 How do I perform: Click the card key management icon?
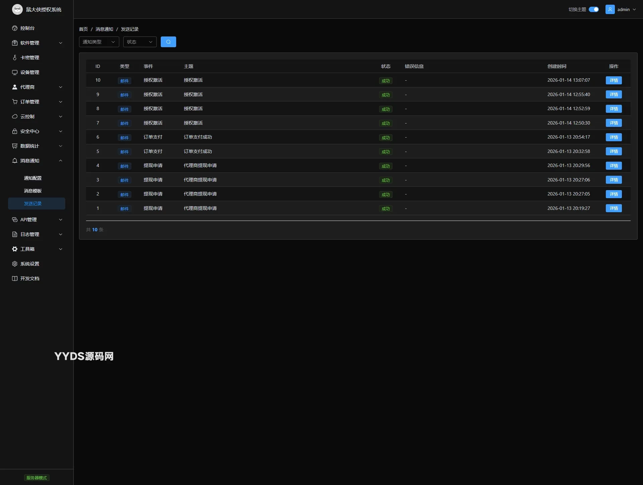[x=15, y=58]
